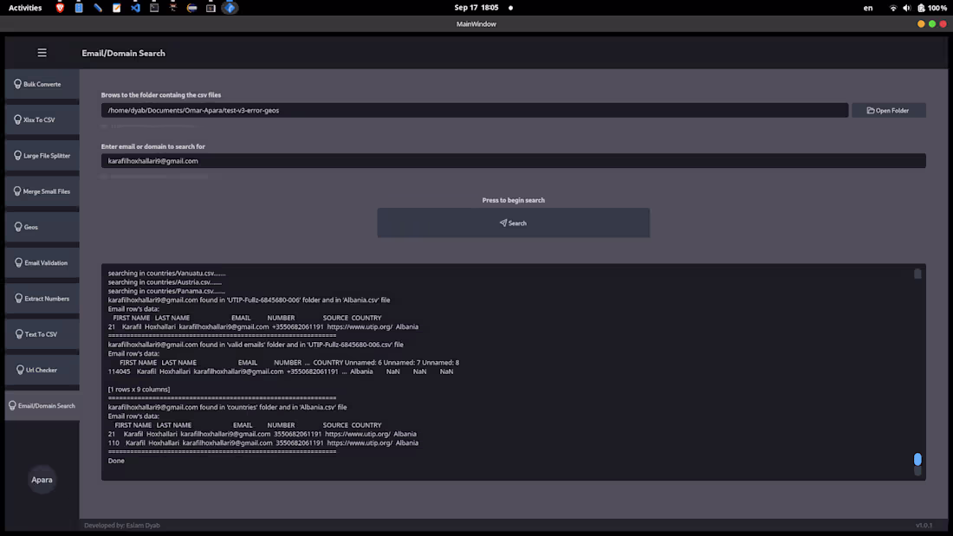953x536 pixels.
Task: Click the Apara logo in the sidebar
Action: [x=42, y=479]
